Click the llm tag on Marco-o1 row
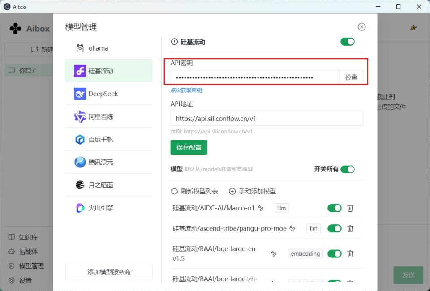Screen dimensions: 430x291 point(282,208)
